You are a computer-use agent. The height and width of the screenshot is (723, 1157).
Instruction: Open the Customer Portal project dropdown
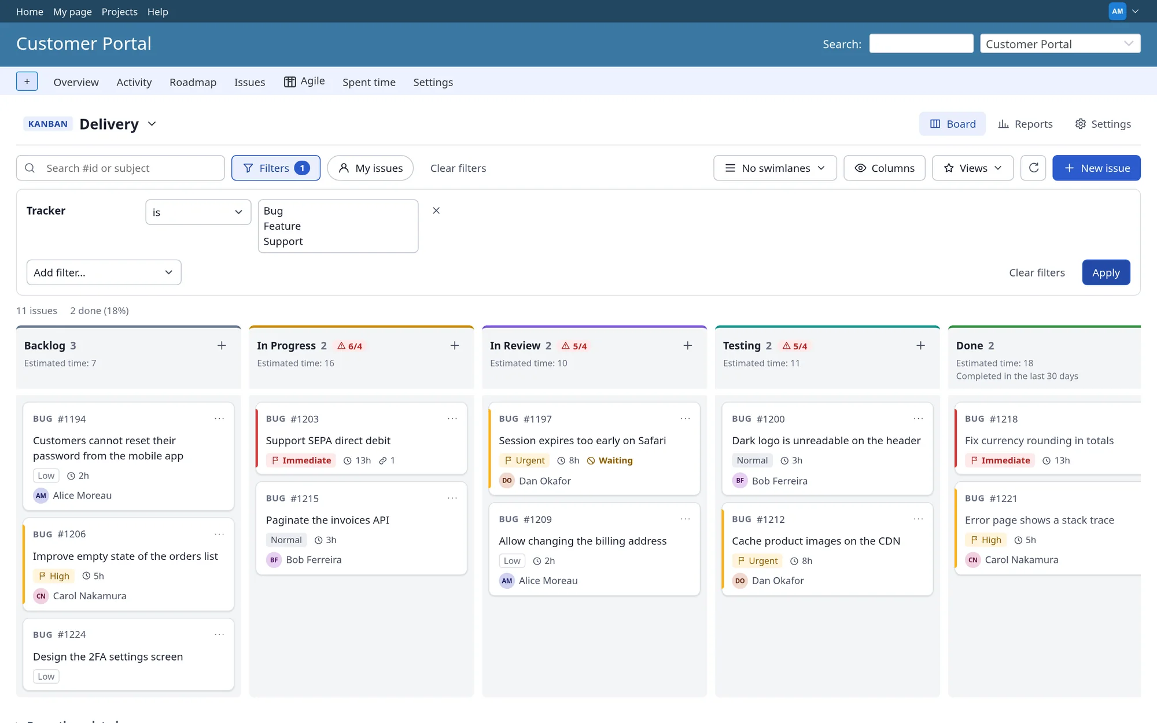tap(1060, 44)
